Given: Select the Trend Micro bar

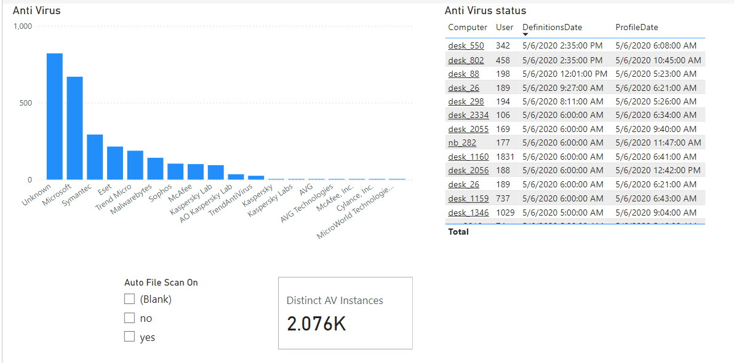Looking at the screenshot, I should click(x=135, y=165).
